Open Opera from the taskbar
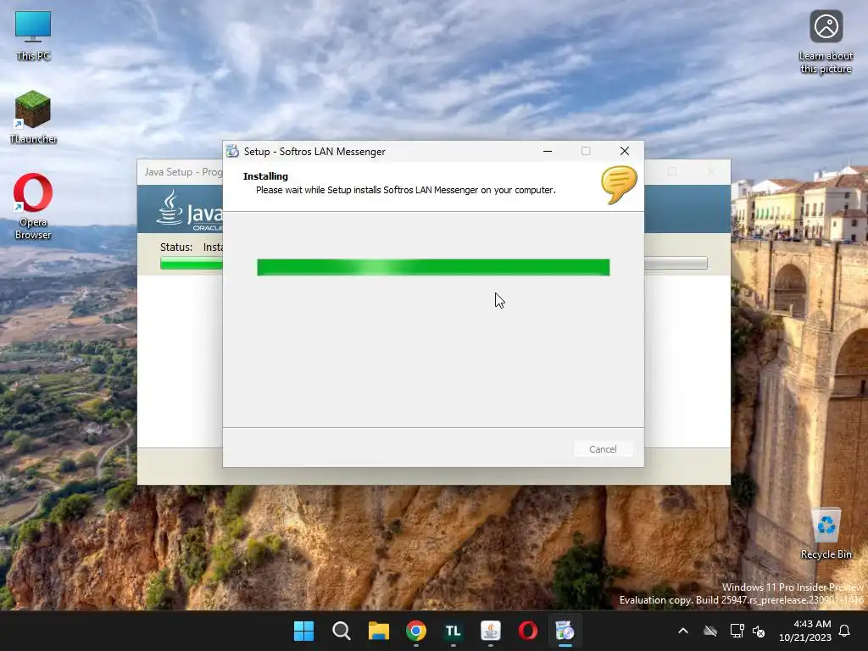868x651 pixels. (x=527, y=631)
